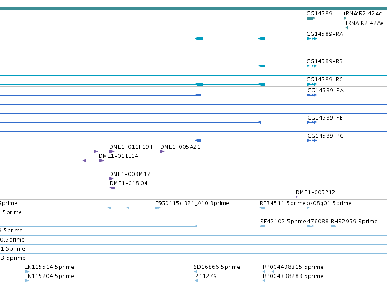Select the RH32959.3prime arrow glyph
Screen dimensions: 387x283
[333, 226]
